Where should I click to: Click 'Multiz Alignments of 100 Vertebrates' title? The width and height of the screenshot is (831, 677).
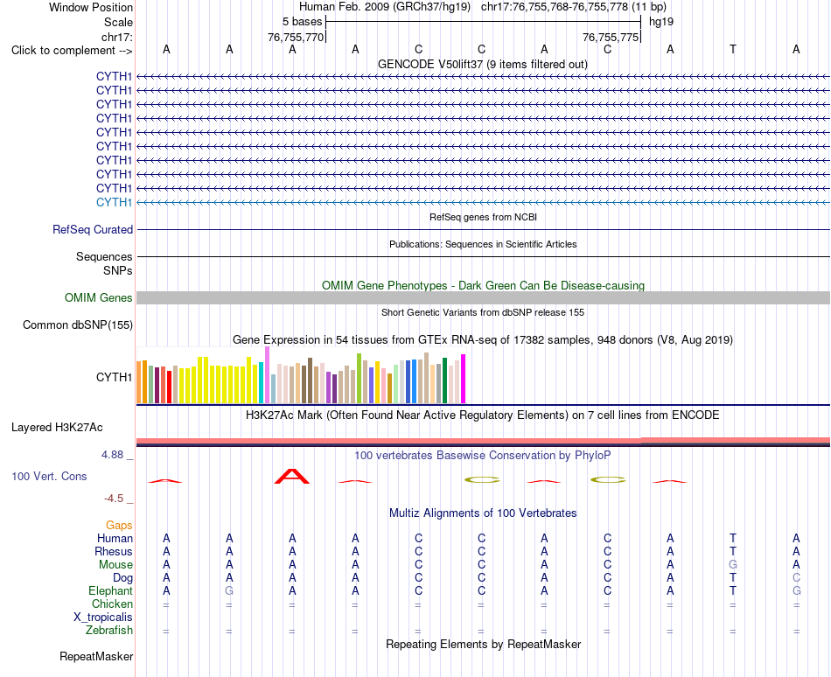483,513
